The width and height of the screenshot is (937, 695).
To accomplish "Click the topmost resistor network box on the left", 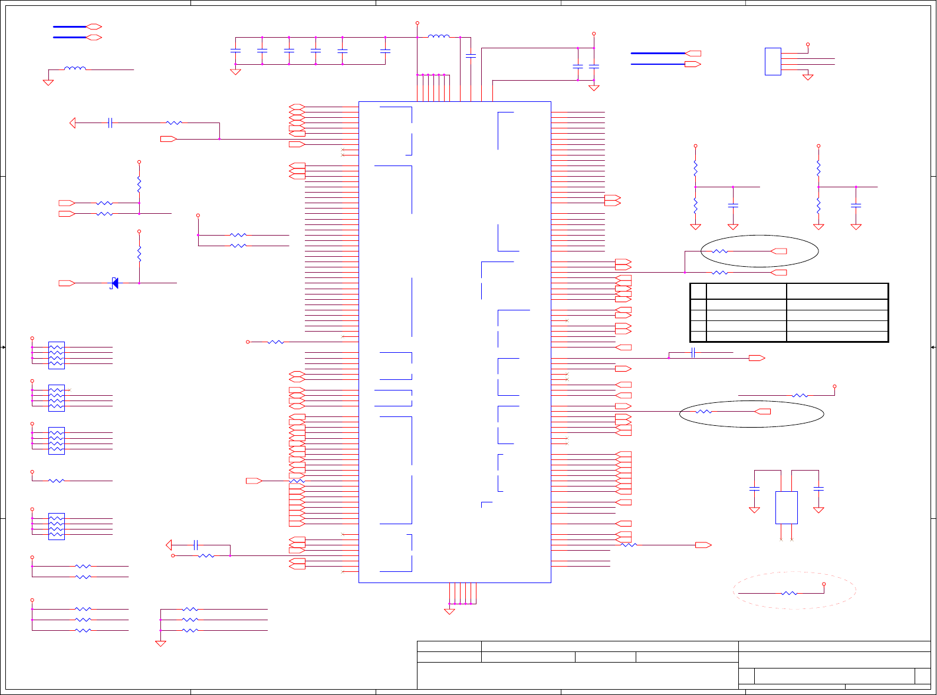I will coord(57,355).
